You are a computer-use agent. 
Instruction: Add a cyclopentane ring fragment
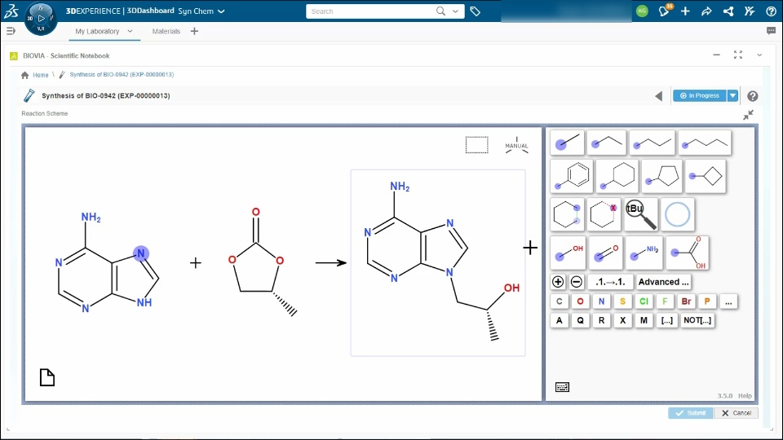click(x=661, y=176)
